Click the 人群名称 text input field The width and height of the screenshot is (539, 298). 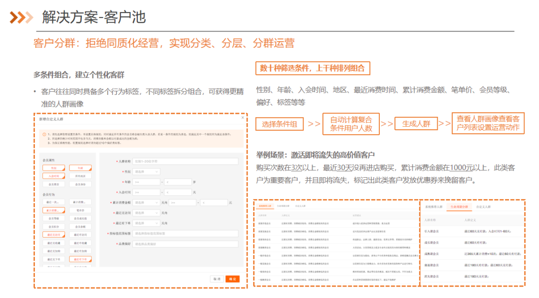coord(185,161)
